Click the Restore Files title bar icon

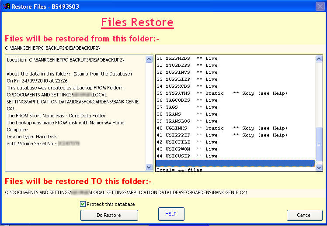click(6, 6)
